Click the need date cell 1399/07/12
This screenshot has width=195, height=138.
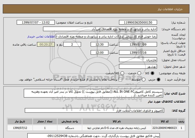pos(20,128)
